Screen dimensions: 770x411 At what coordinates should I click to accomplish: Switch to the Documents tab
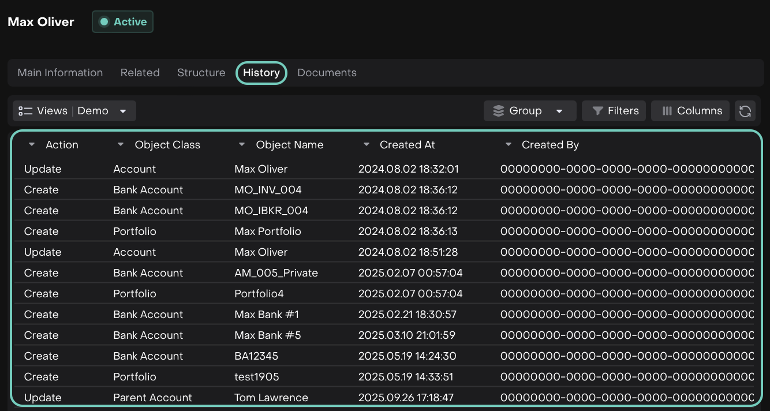(x=327, y=73)
